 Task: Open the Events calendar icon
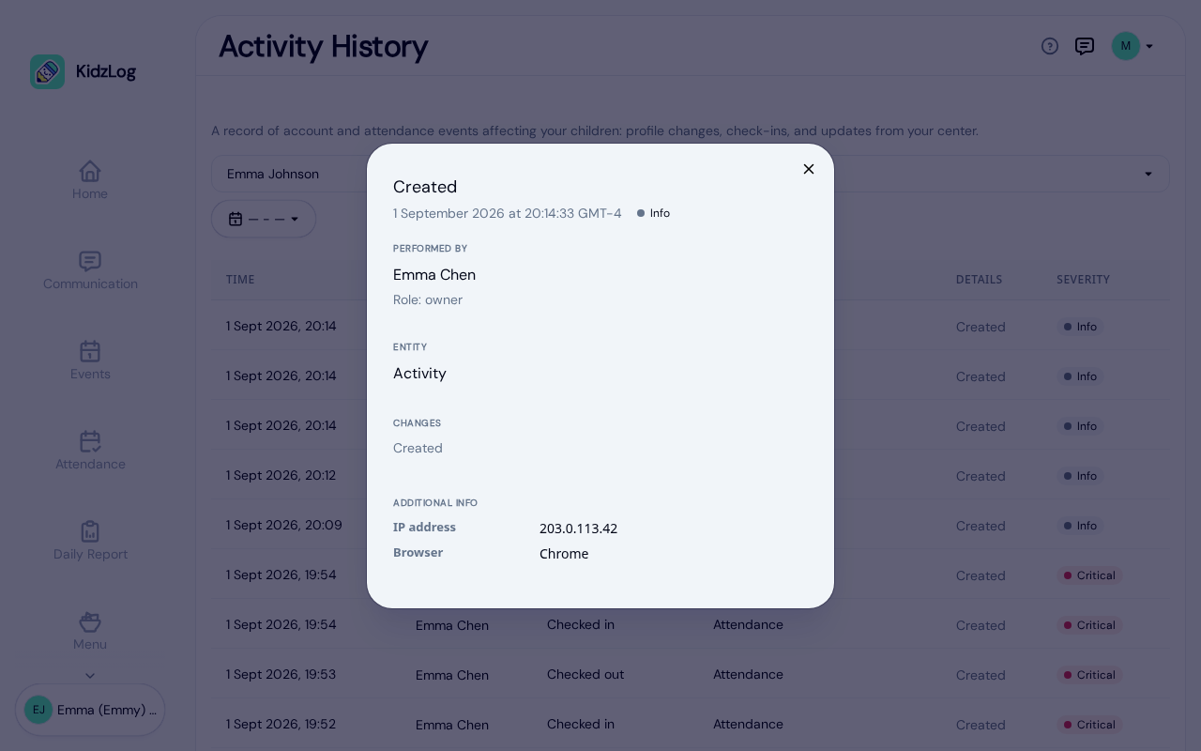[90, 351]
